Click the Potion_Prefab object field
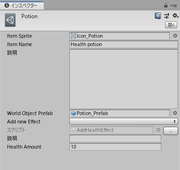This screenshot has height=170, width=180. (x=120, y=113)
